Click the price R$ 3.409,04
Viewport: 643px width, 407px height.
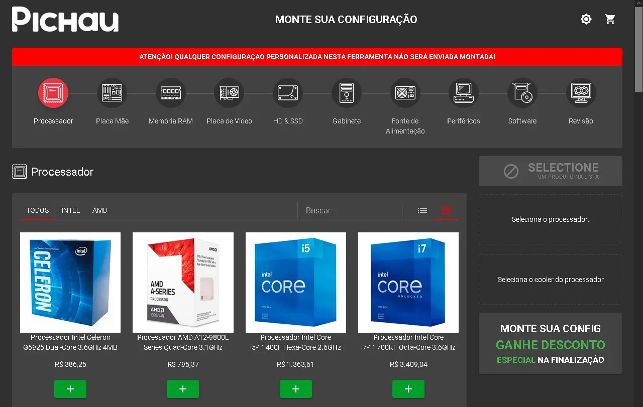[x=408, y=364]
